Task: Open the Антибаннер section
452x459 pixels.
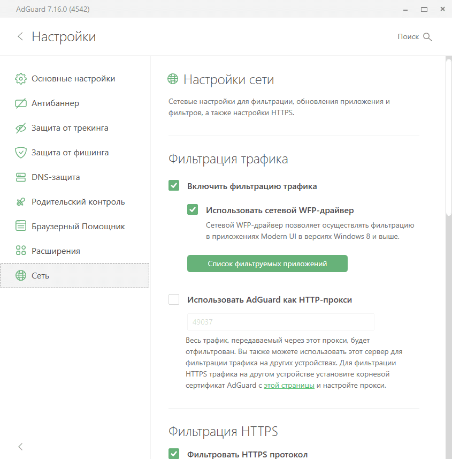Action: [75, 103]
